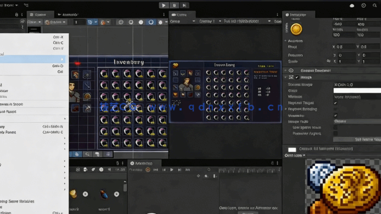Collapse the Anchors section in Inspector
Screen dimensions: 381x214
click(285, 41)
